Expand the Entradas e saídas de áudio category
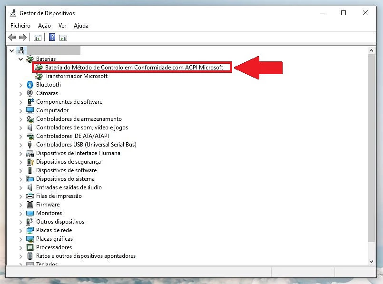 [x=21, y=187]
